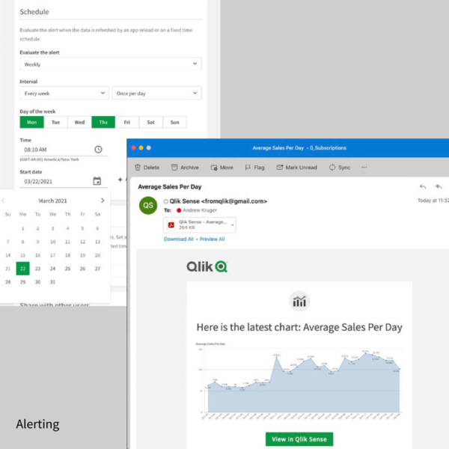Screen dimensions: 449x449
Task: Go to previous month in calendar
Action: click(x=3, y=201)
